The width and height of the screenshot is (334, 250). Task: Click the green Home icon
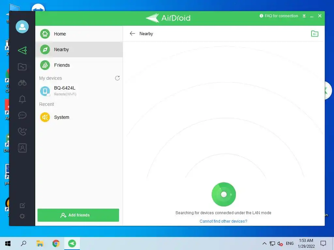pos(45,34)
